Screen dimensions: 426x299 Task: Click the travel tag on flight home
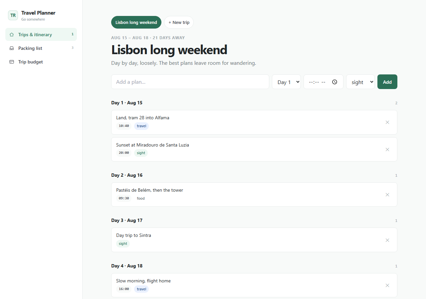point(141,289)
